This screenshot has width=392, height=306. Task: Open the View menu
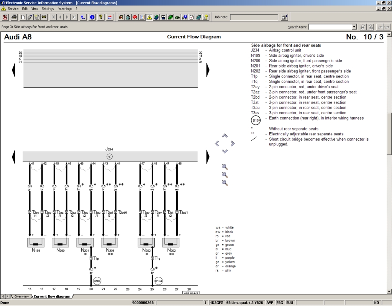click(34, 9)
